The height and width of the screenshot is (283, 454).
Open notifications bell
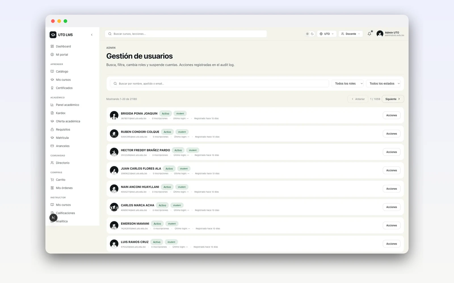pos(369,34)
